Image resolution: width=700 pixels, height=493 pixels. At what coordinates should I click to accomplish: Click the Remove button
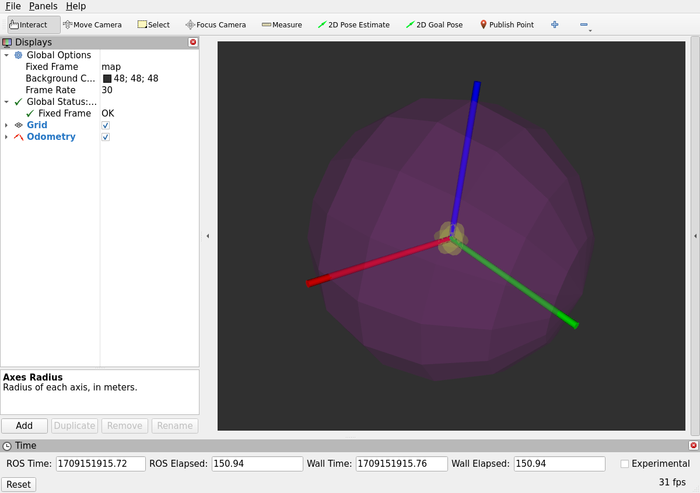coord(125,425)
